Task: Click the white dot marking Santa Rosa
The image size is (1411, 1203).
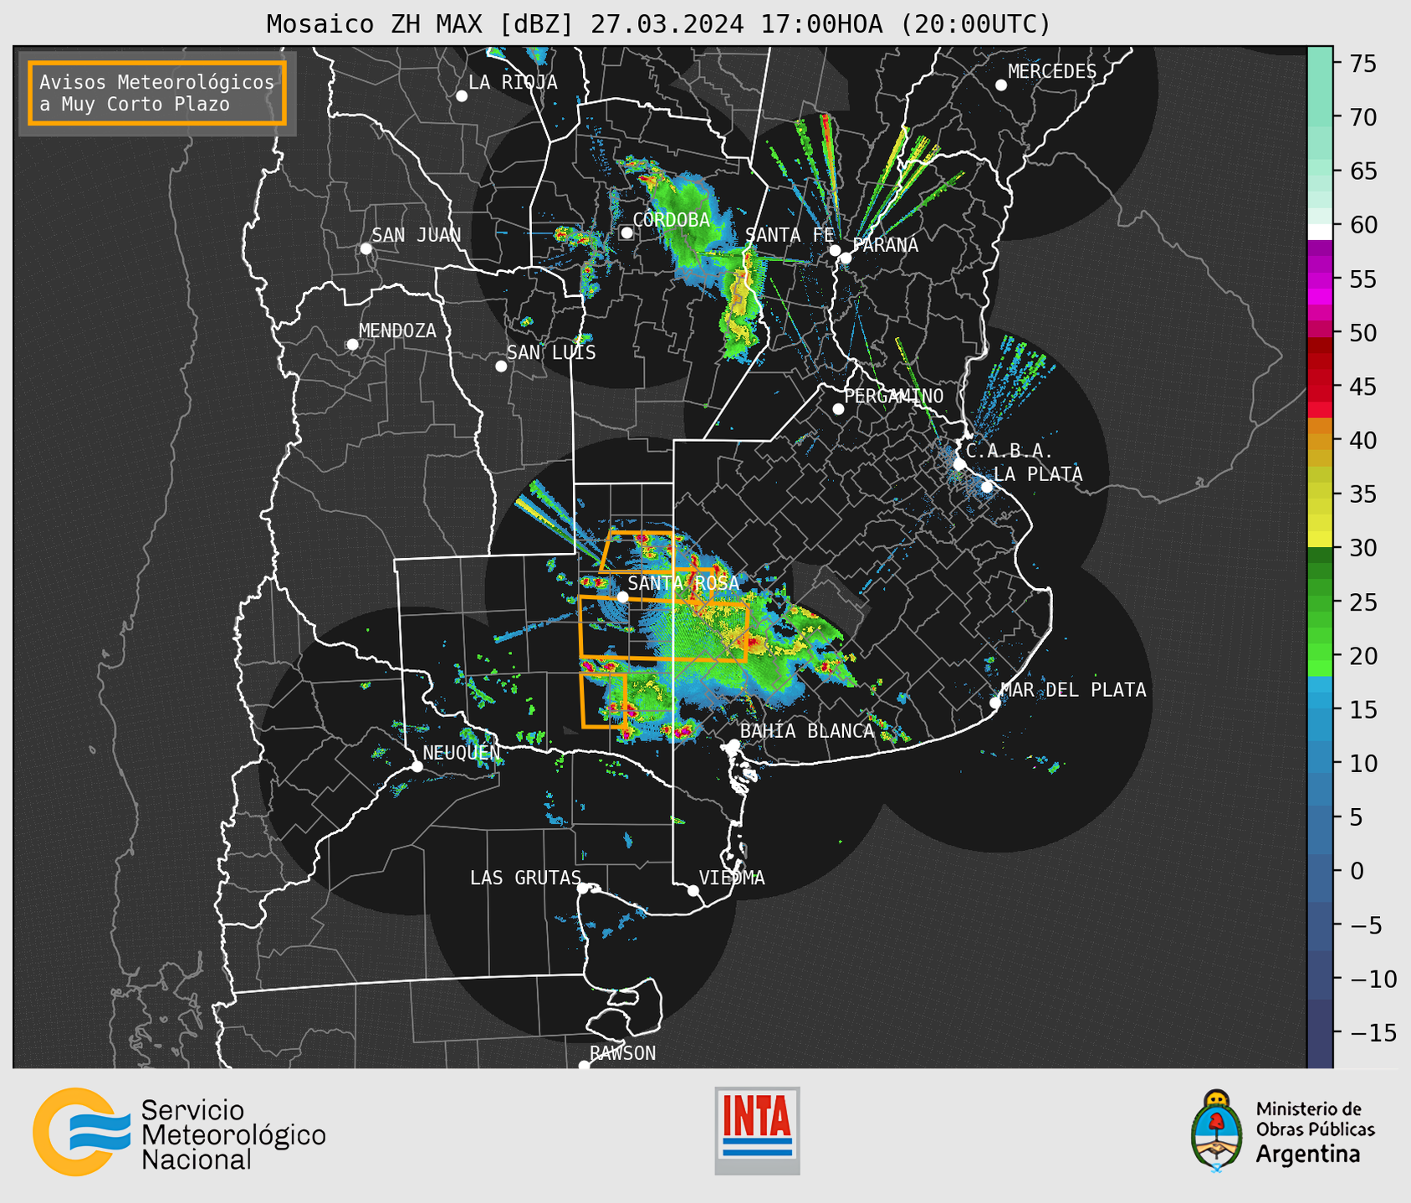Action: pyautogui.click(x=622, y=596)
